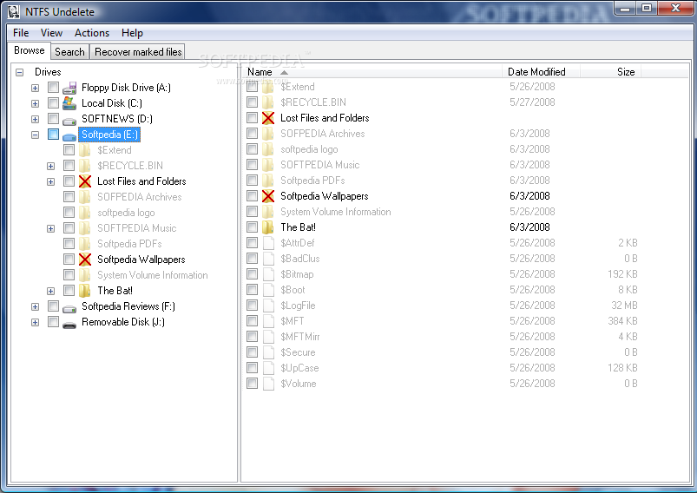Expand Lost Files and Folders in tree
The width and height of the screenshot is (697, 493).
(50, 181)
